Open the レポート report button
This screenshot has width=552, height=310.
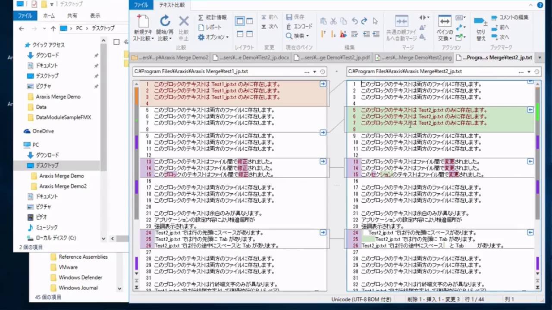[210, 27]
